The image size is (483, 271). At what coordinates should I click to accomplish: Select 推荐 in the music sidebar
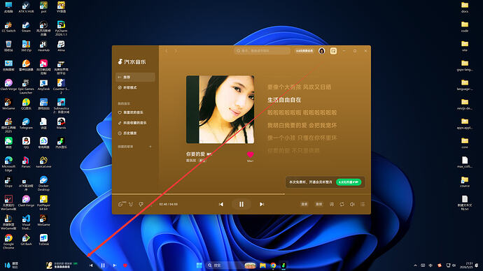pyautogui.click(x=135, y=77)
